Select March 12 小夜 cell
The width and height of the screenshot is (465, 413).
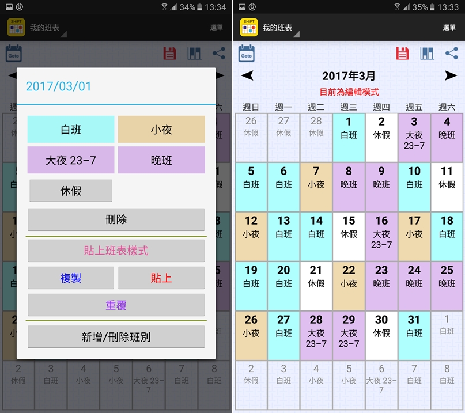point(251,237)
